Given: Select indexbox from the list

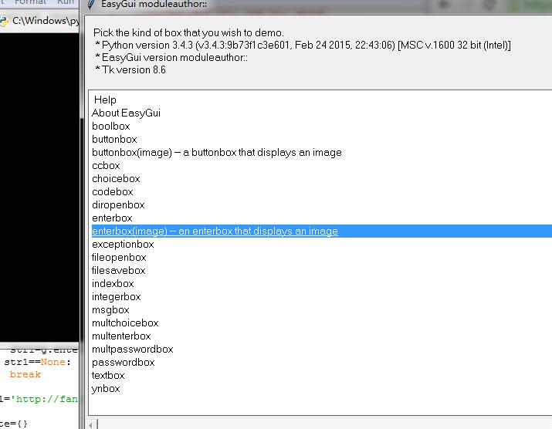Looking at the screenshot, I should pos(113,284).
